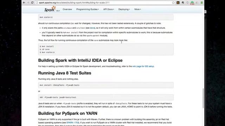Click the inline 'src/main' code text

(x=67, y=28)
